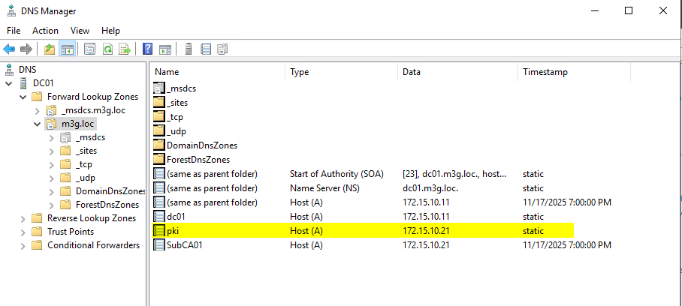Toggle the Show/Hide Action Pane button

[x=164, y=49]
